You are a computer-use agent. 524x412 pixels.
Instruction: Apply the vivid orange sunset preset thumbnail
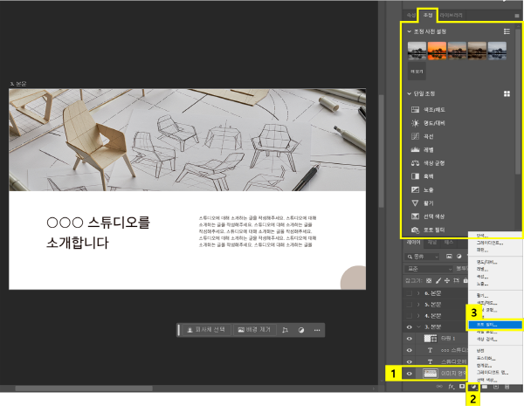437,51
